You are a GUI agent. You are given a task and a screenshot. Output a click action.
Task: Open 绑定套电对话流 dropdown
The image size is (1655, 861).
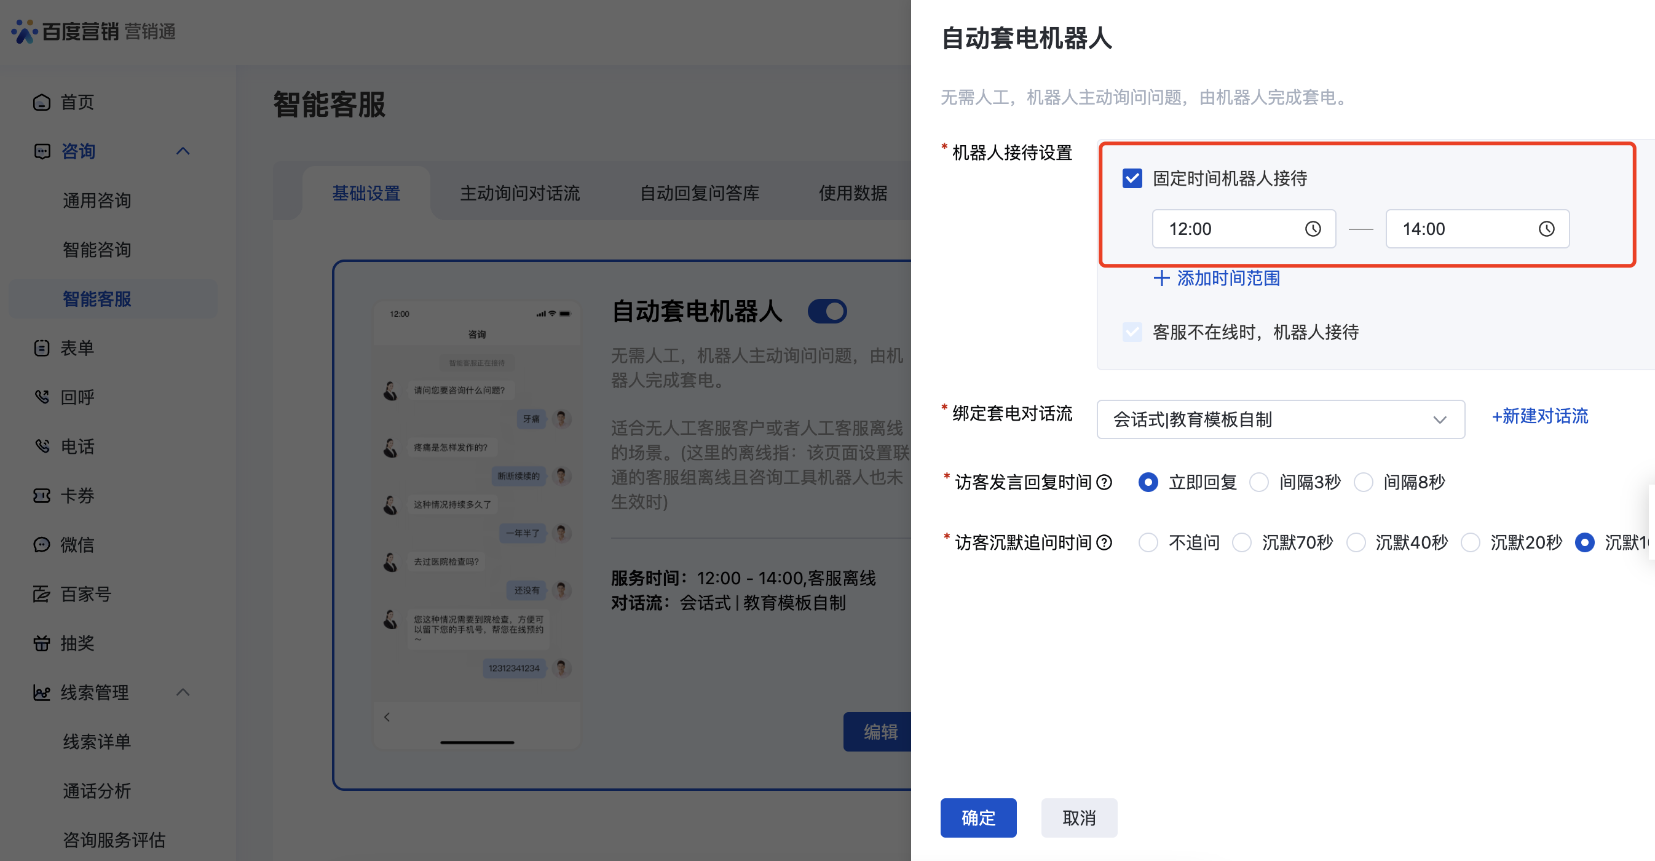click(1280, 419)
